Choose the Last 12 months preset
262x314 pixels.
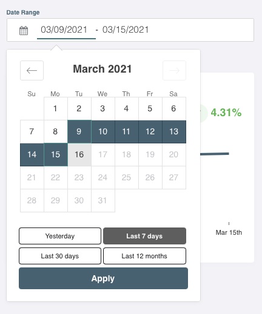click(x=144, y=256)
